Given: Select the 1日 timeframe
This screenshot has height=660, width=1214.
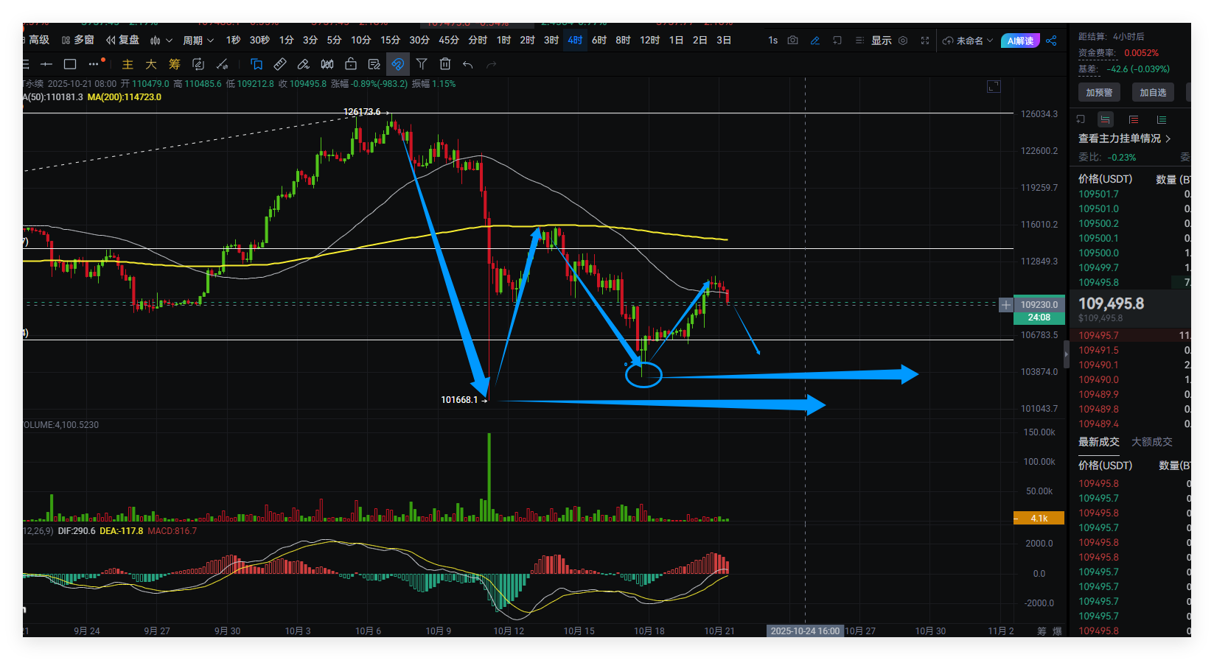Looking at the screenshot, I should point(676,41).
